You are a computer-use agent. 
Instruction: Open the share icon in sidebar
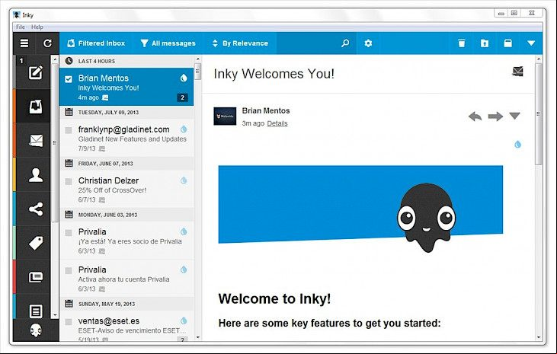[x=36, y=209]
